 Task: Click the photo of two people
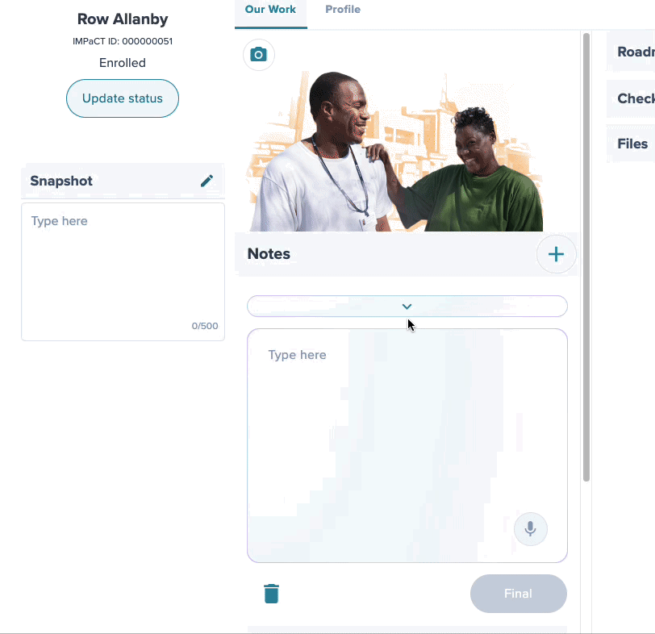pos(394,151)
